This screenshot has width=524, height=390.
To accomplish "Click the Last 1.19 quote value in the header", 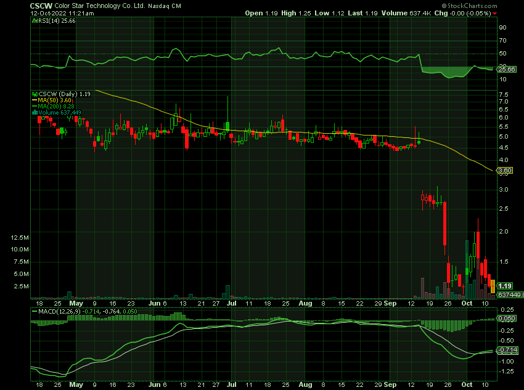I will [362, 14].
